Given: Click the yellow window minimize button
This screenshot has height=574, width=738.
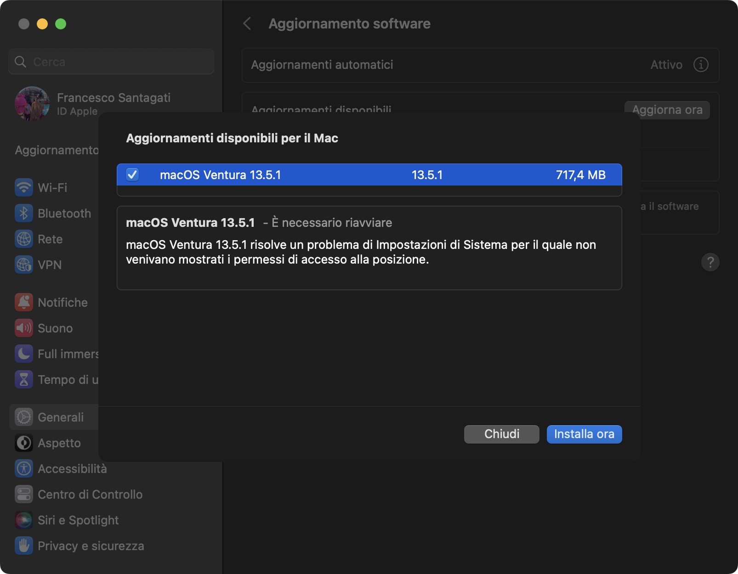Looking at the screenshot, I should click(x=42, y=24).
